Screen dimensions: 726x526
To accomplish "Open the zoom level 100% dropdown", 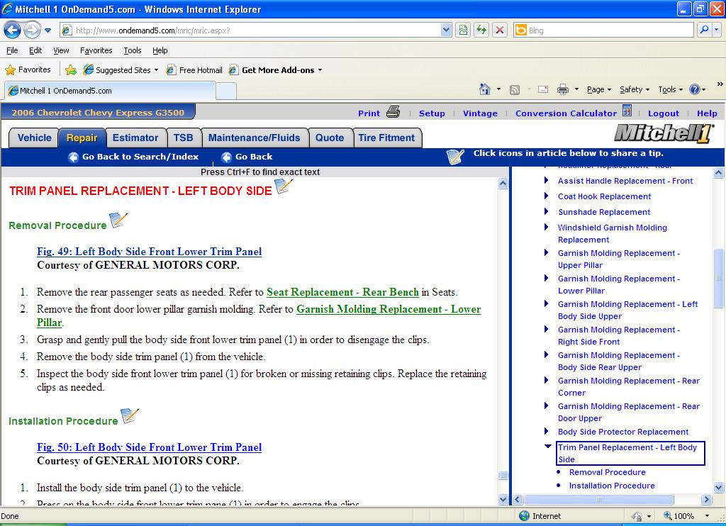I will coord(707,516).
